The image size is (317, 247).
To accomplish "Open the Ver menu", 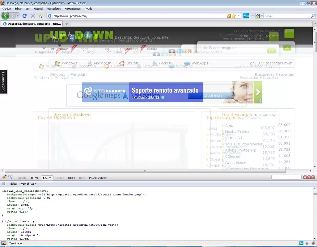I will pyautogui.click(x=27, y=9).
